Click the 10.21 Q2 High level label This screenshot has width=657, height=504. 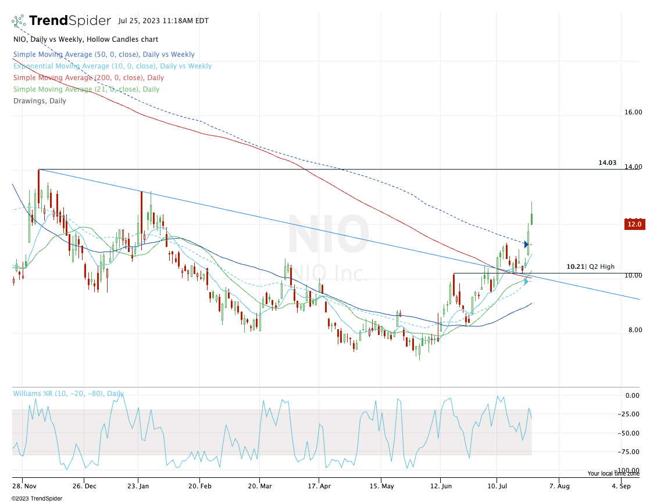tap(590, 267)
